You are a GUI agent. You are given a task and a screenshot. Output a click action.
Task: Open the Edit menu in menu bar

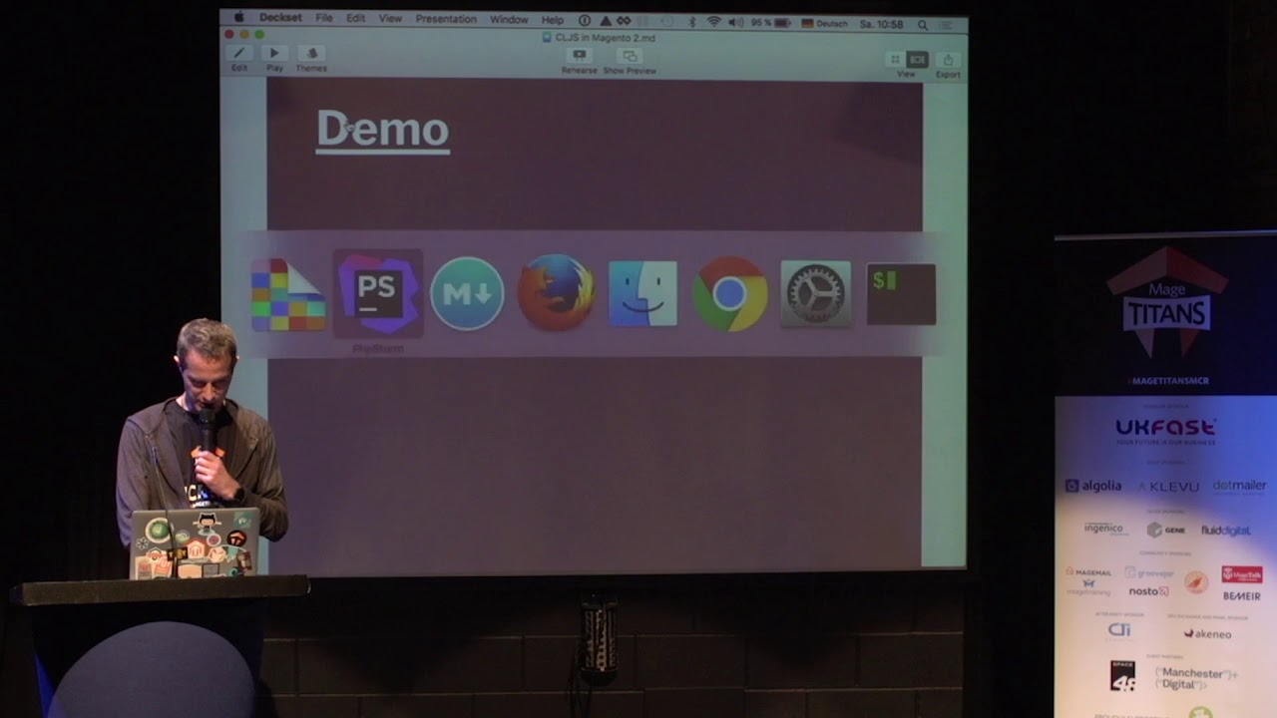(x=355, y=19)
